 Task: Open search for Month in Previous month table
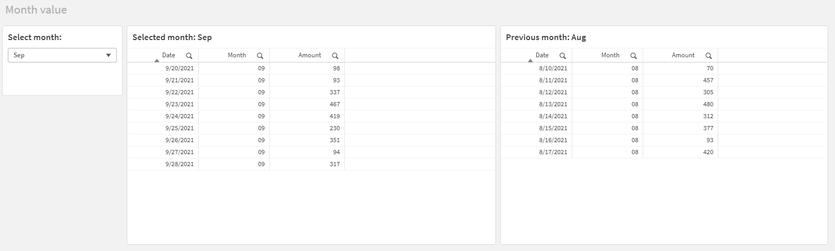634,56
